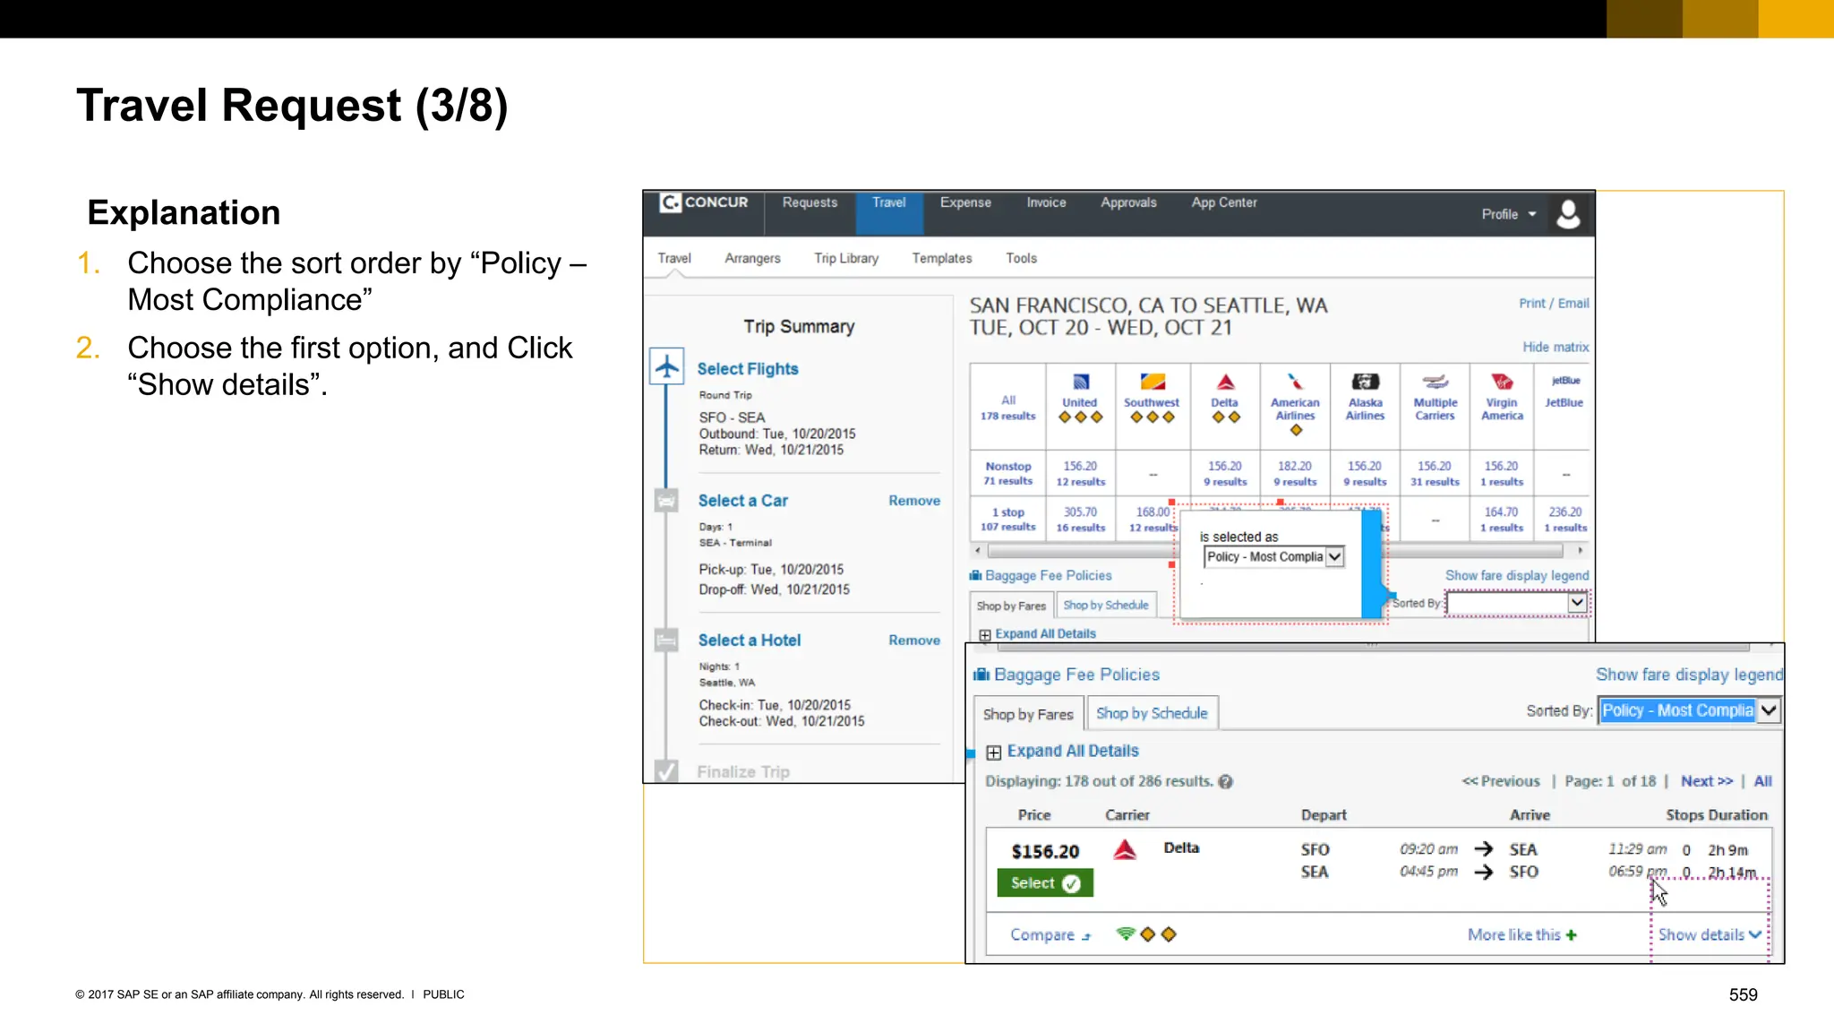Select JetBlue 1 stop 236.20 cell
This screenshot has width=1834, height=1032.
coord(1565,520)
